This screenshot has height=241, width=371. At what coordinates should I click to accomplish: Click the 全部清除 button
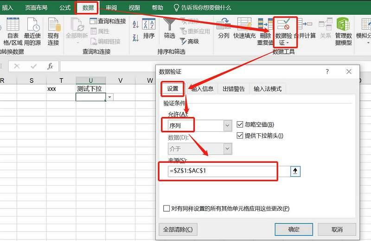coord(178,229)
